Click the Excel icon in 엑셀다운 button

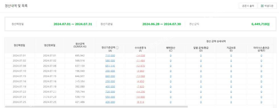click(x=262, y=6)
